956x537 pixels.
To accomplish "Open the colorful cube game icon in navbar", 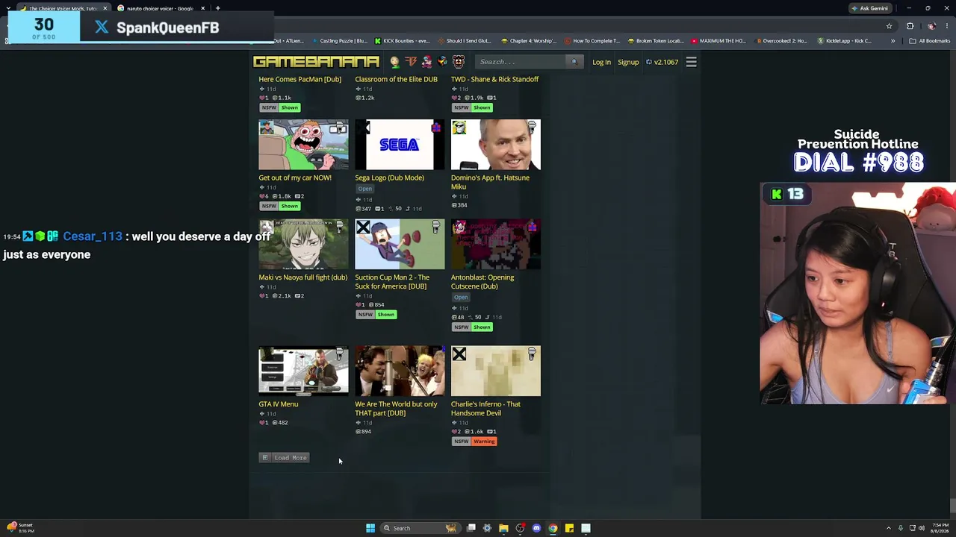I will (442, 62).
